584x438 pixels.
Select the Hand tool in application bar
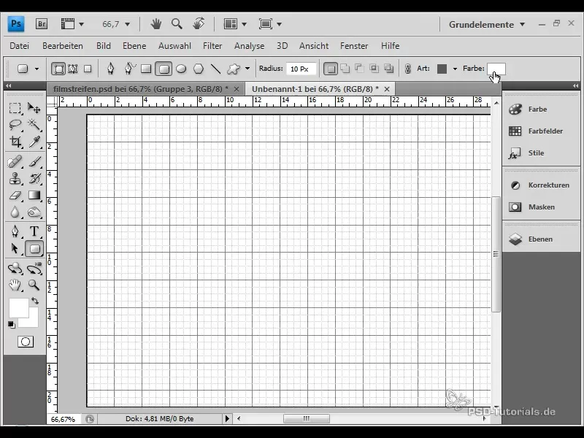click(x=155, y=24)
